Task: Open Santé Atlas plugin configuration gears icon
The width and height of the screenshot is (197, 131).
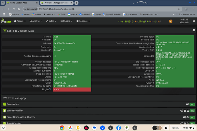Action: click(188, 104)
